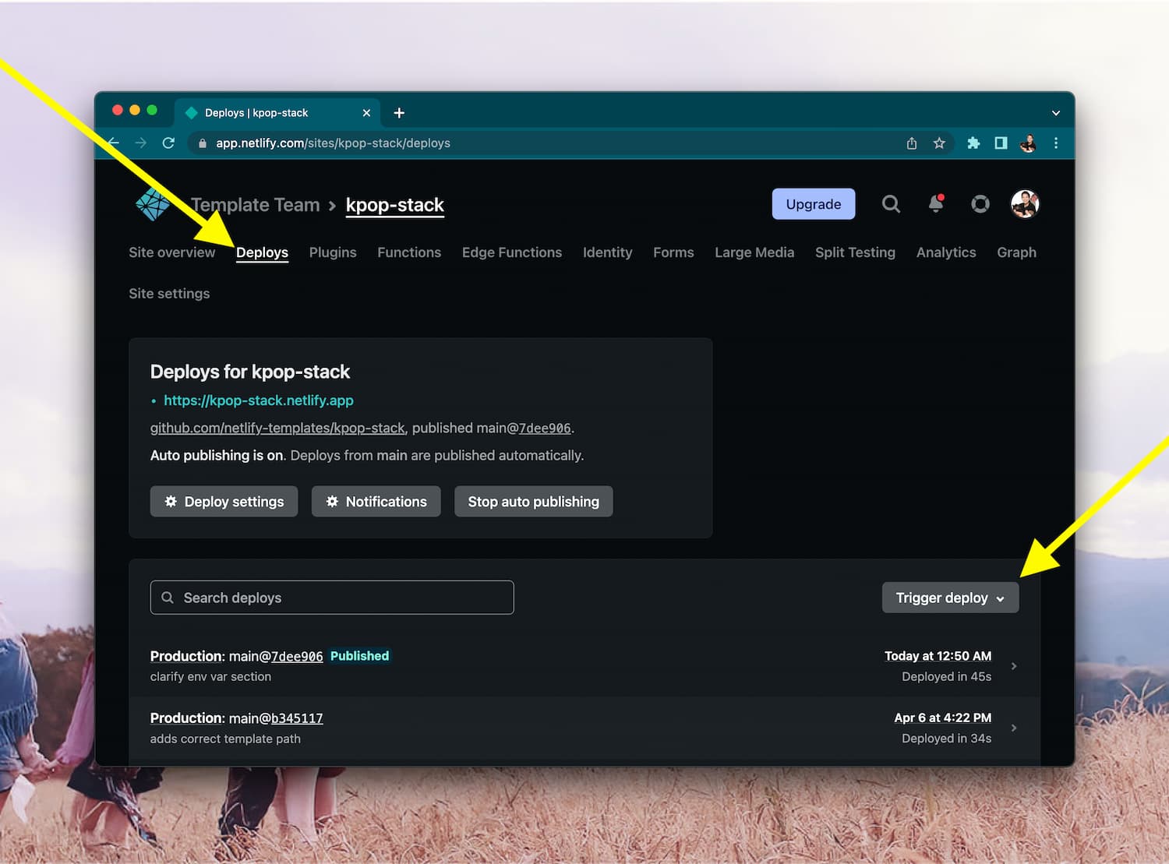Click 'Today at 12:50 AM' timestamp
Image resolution: width=1169 pixels, height=864 pixels.
pos(938,656)
